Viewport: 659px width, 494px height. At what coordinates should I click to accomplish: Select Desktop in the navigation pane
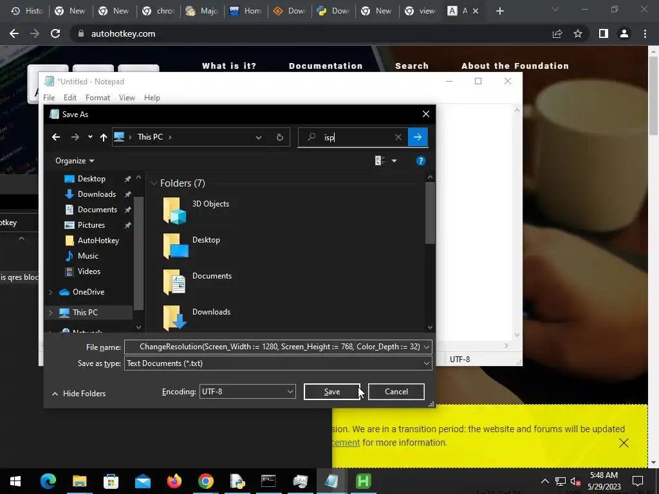[x=91, y=179]
